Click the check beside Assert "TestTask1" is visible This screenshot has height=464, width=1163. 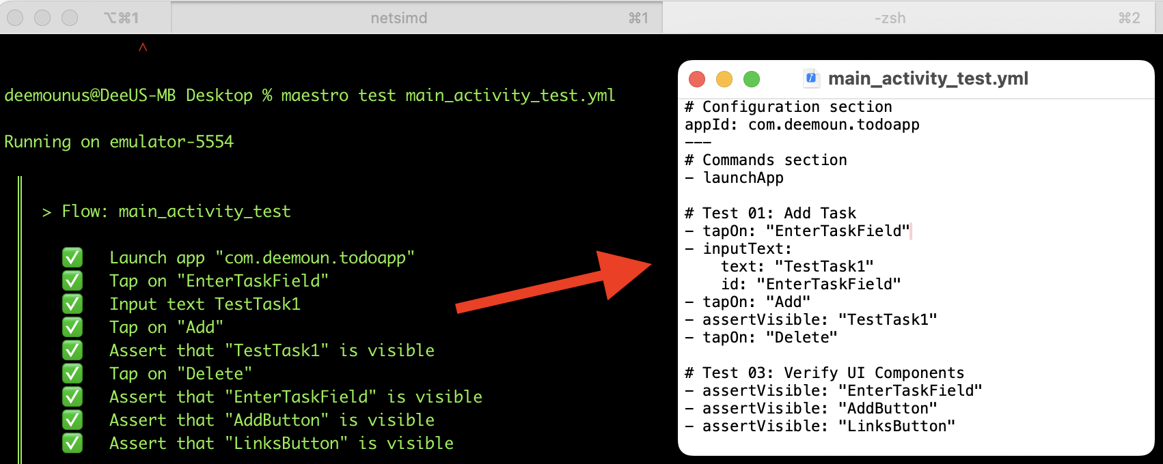point(72,351)
